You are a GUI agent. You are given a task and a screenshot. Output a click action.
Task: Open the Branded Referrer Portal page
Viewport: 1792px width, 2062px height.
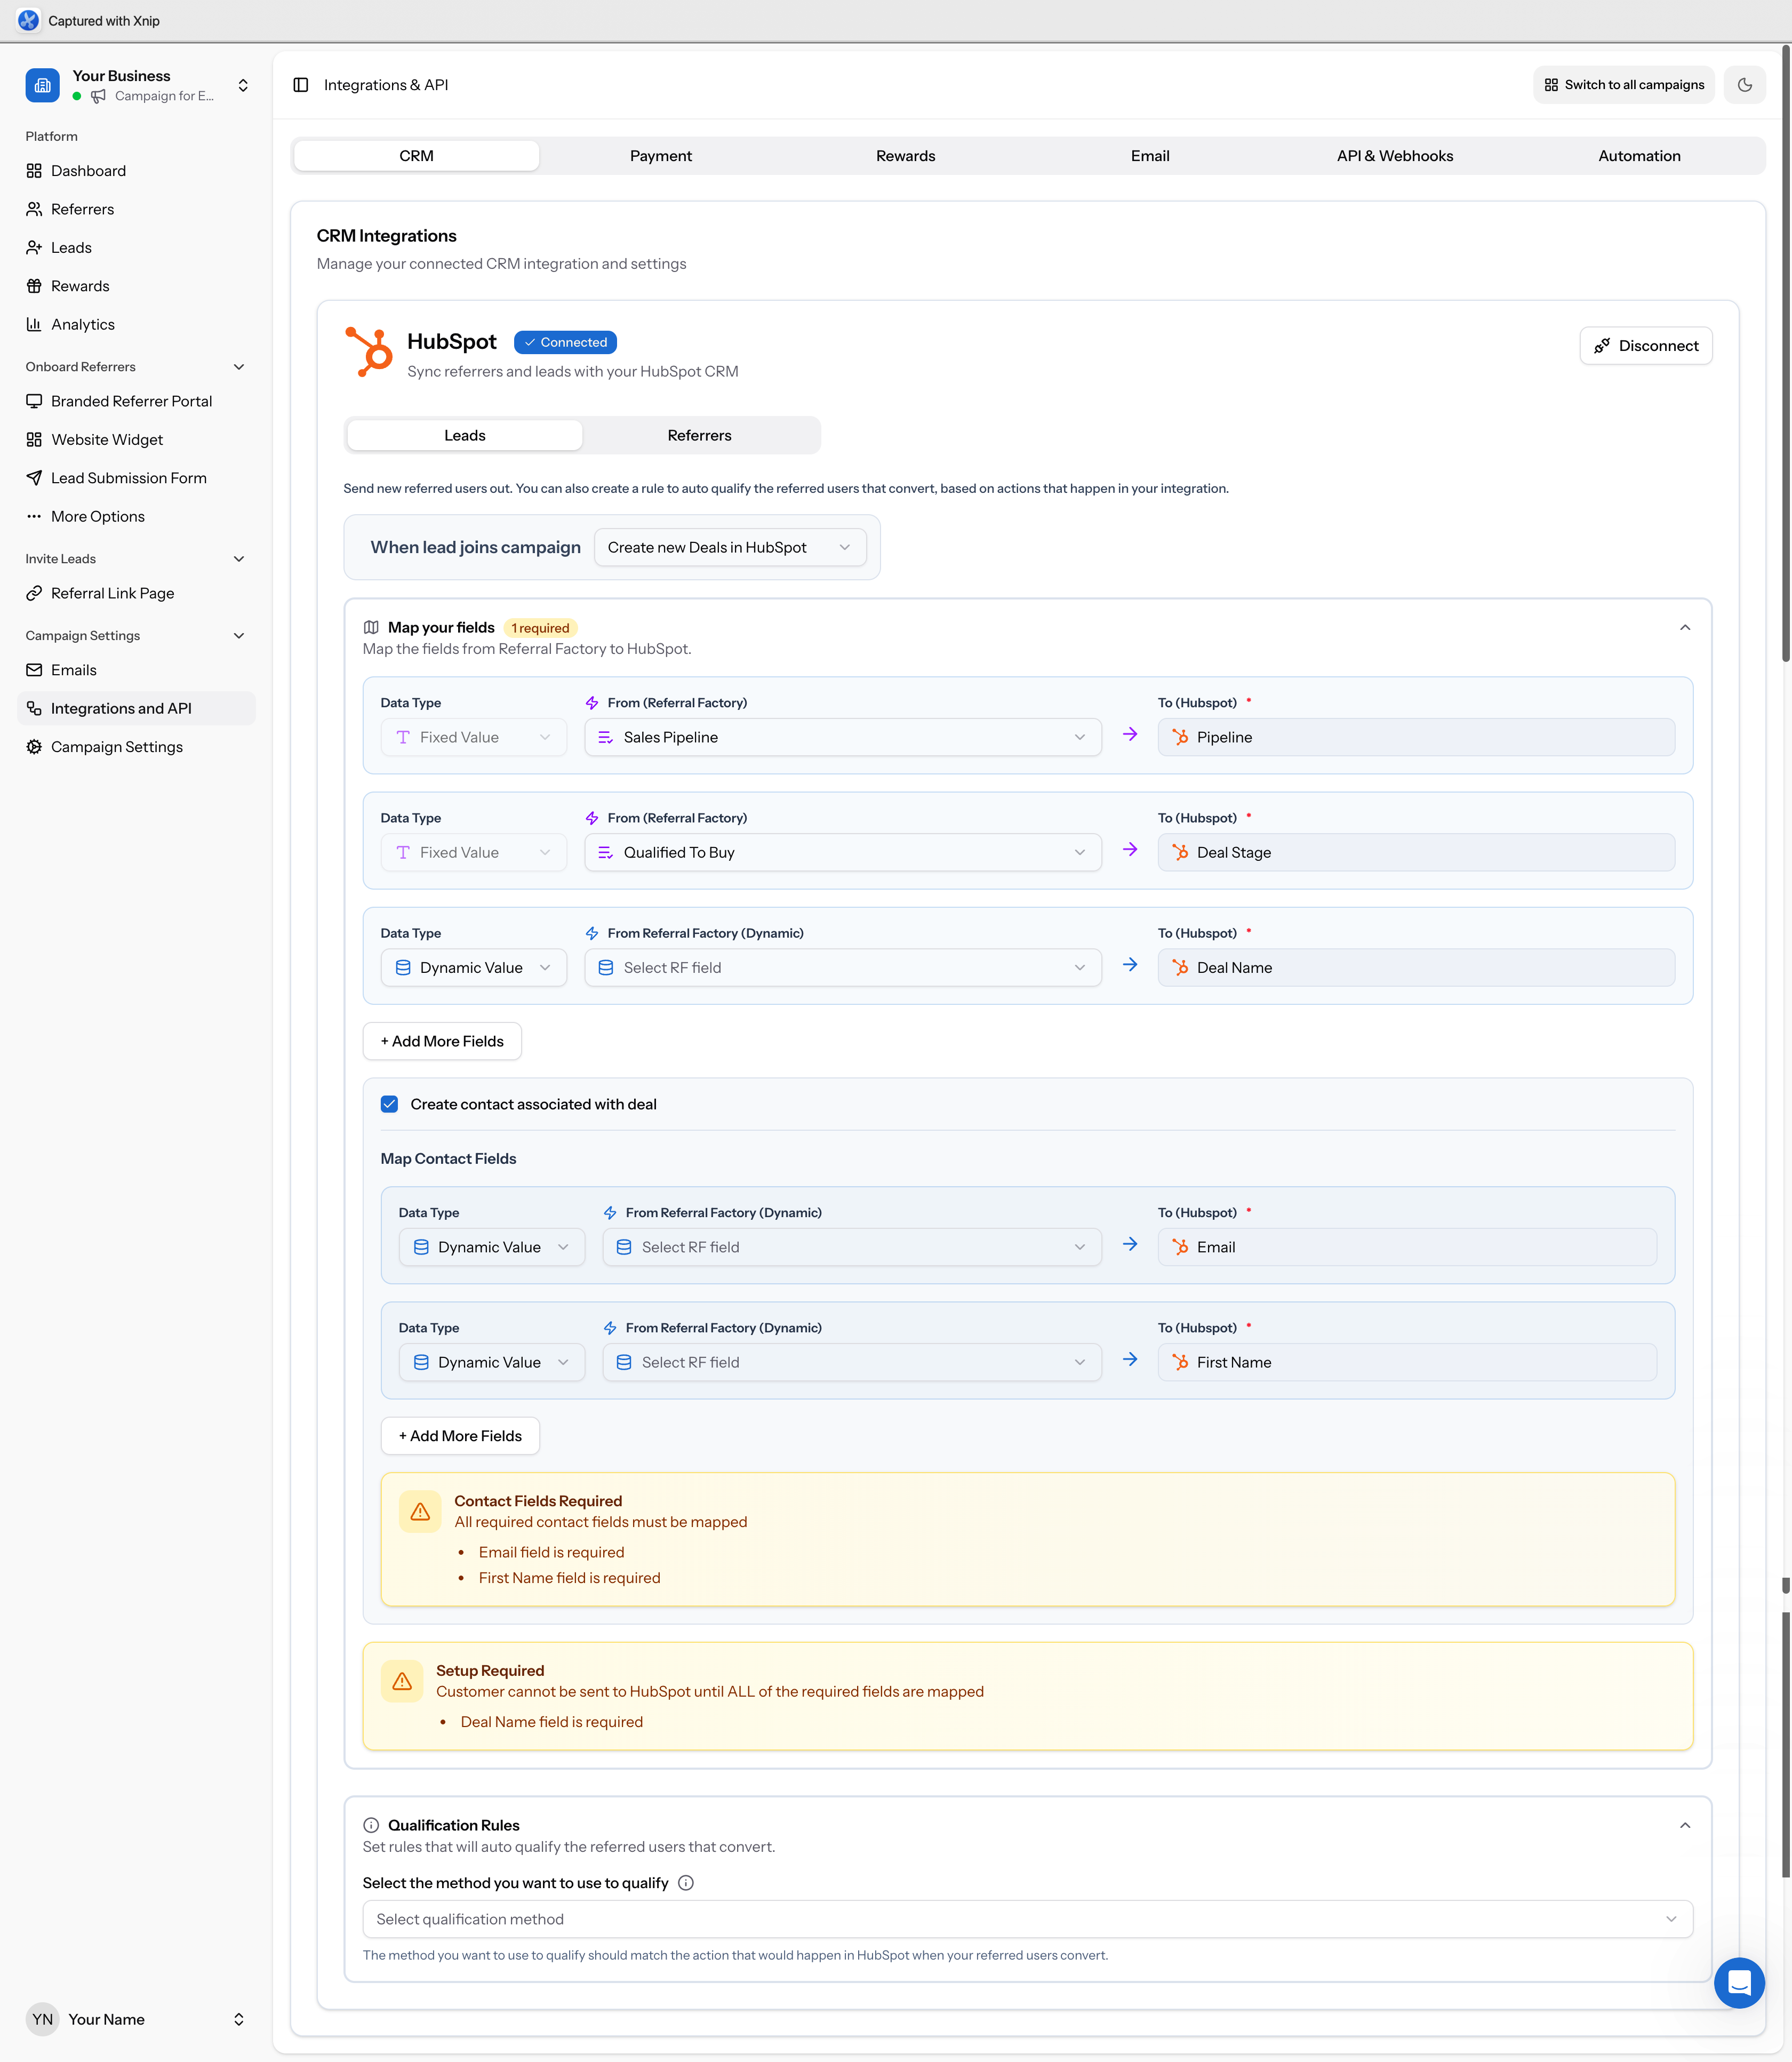tap(131, 401)
